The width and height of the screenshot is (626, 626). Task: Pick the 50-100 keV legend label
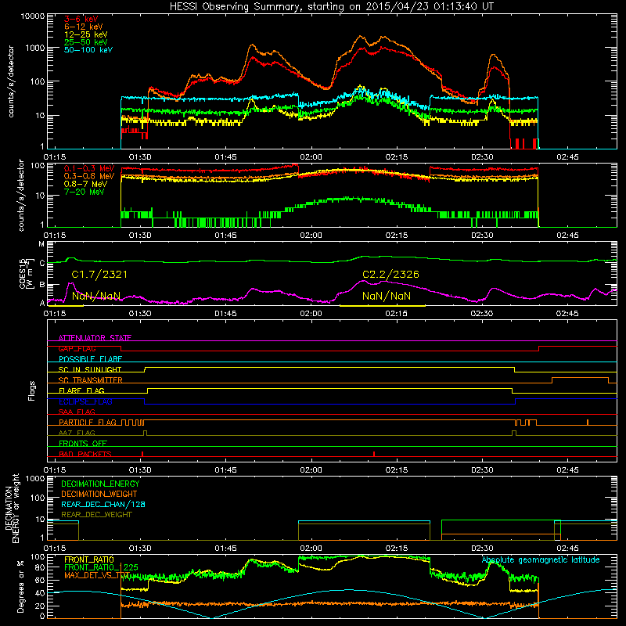[x=88, y=50]
